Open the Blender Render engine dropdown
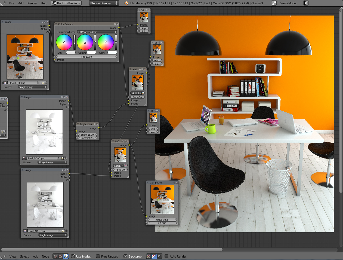This screenshot has width=343, height=260. pos(104,3)
